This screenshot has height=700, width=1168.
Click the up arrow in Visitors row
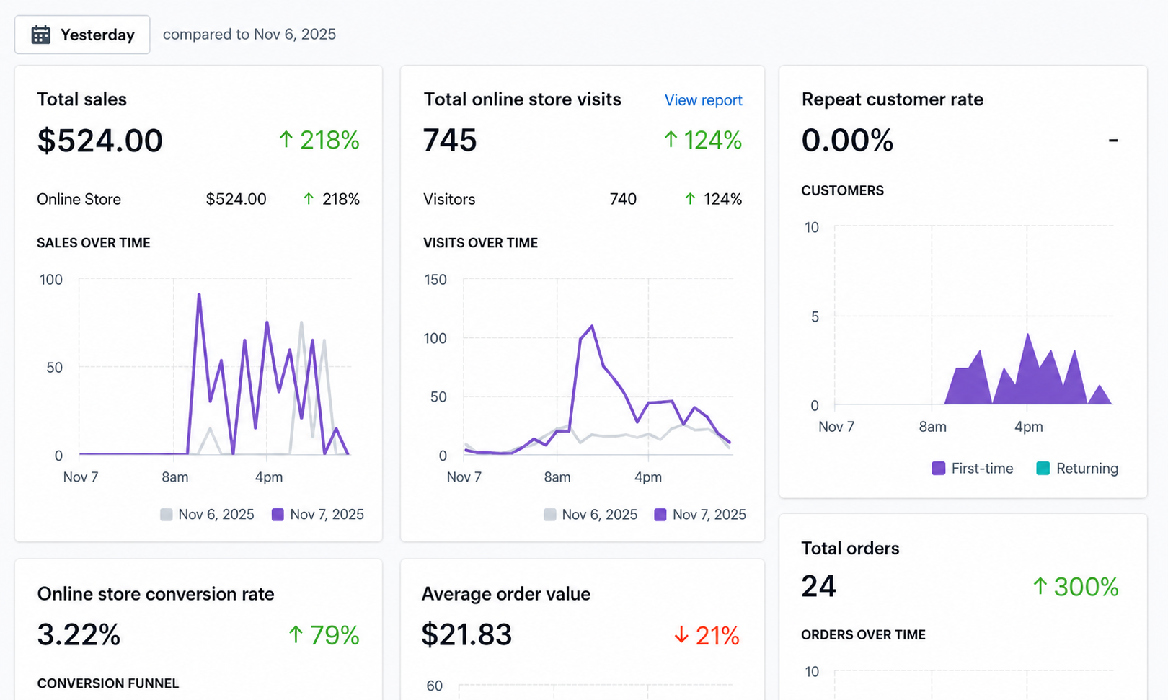click(x=690, y=198)
